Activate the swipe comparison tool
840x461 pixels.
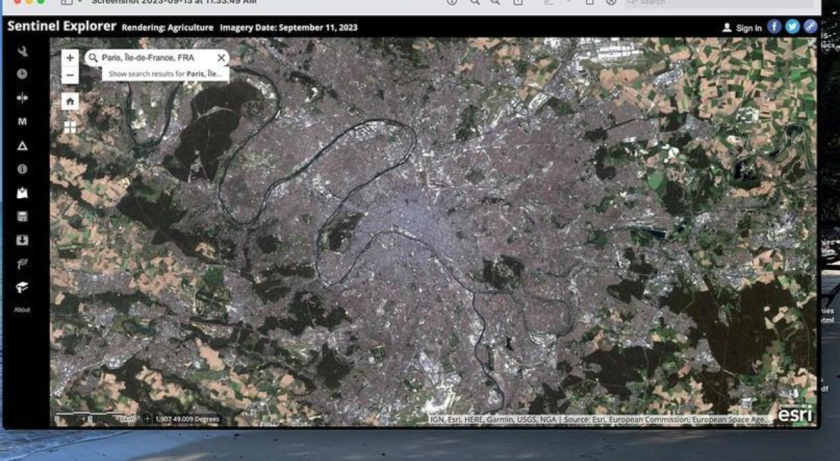click(22, 97)
